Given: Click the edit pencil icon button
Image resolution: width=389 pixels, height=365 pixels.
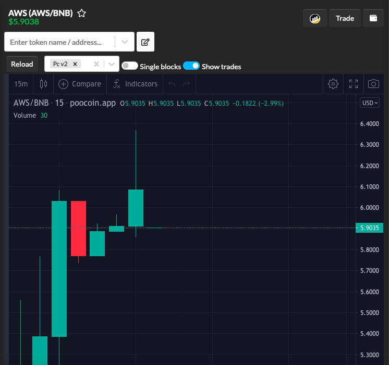Looking at the screenshot, I should coord(145,42).
